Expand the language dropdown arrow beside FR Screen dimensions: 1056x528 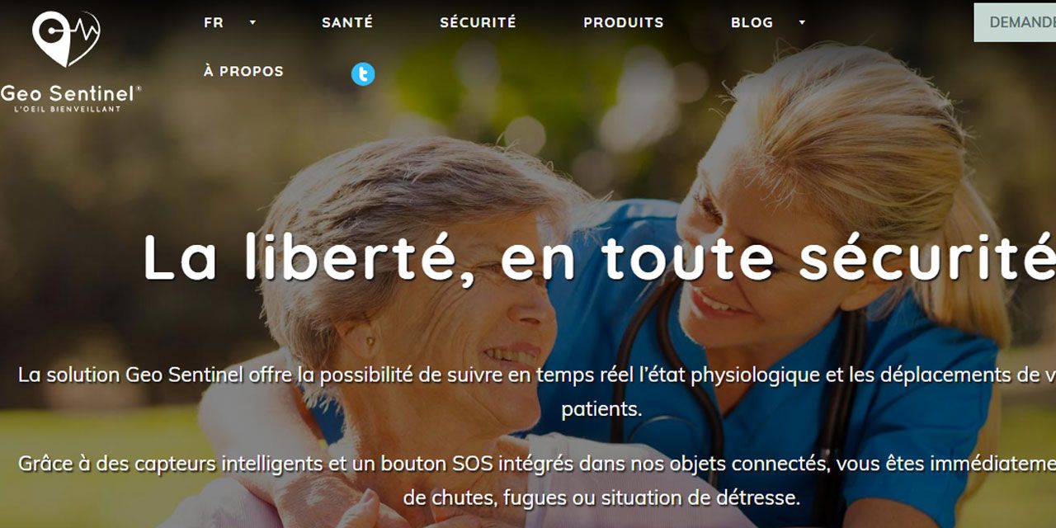[252, 22]
